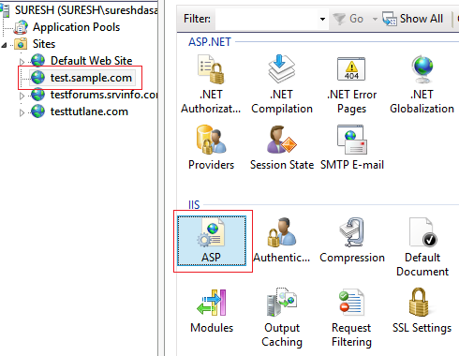The height and width of the screenshot is (356, 459).
Task: Open Request Filtering feature
Action: (351, 318)
